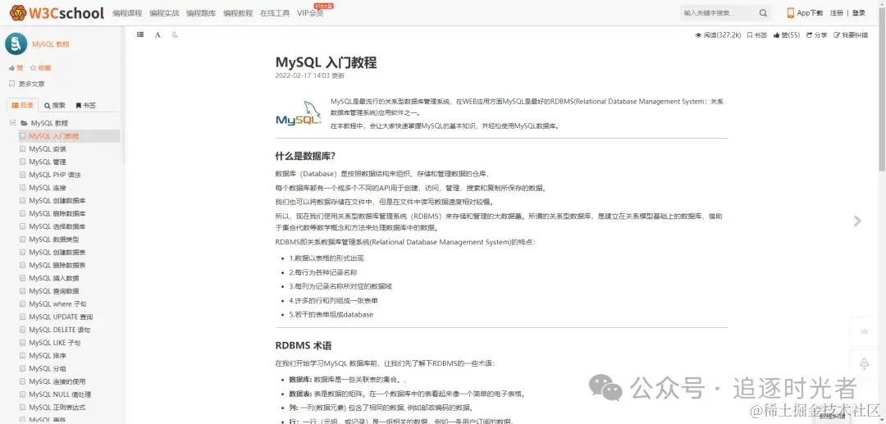
Task: Open the MySQL where 子句 chapter
Action: (x=57, y=304)
